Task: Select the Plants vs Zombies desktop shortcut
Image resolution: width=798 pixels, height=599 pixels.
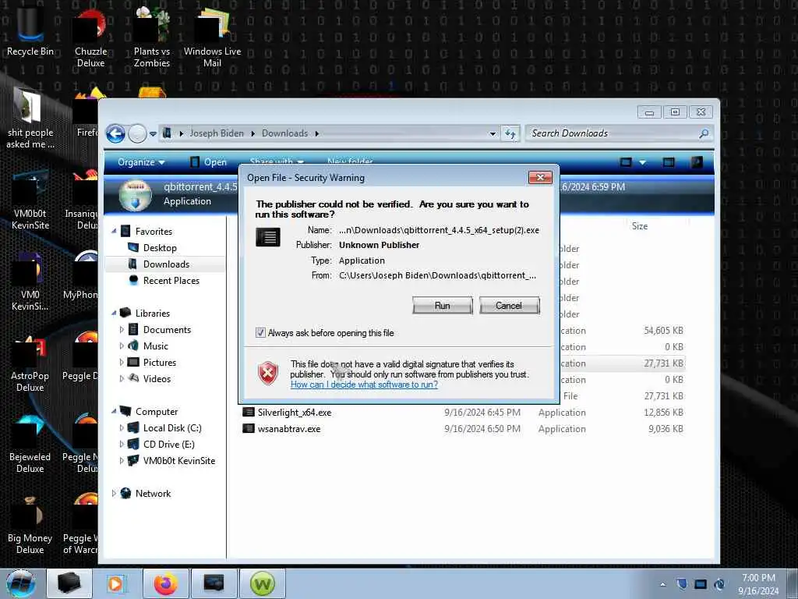Action: click(152, 38)
